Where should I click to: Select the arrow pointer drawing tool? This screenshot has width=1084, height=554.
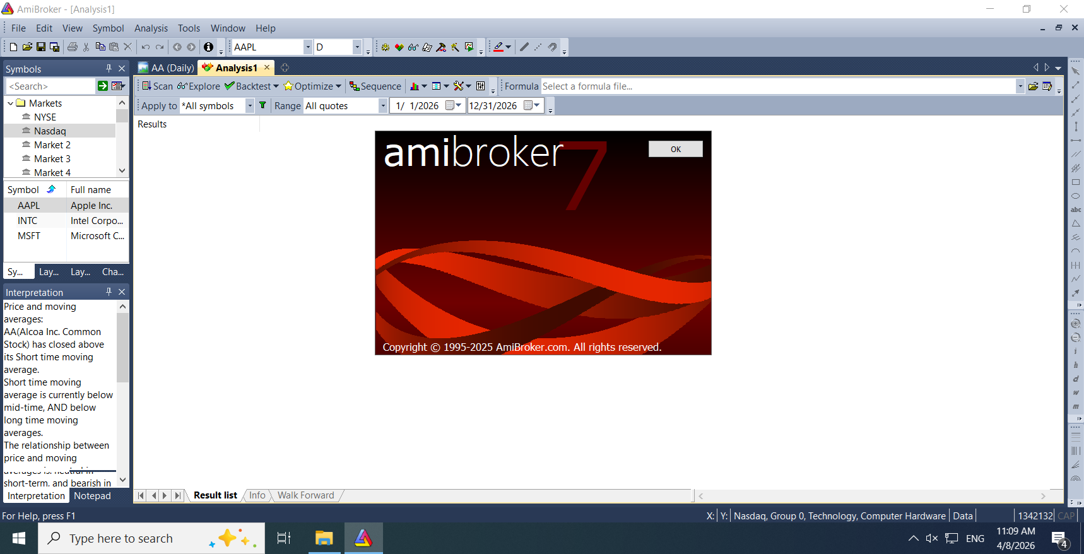[1076, 71]
